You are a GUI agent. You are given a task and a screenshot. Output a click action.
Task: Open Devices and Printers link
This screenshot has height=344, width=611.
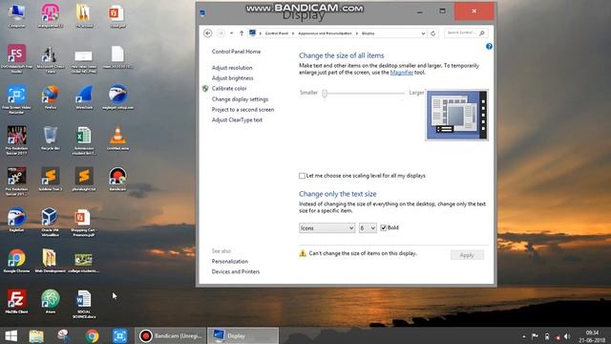pyautogui.click(x=236, y=271)
